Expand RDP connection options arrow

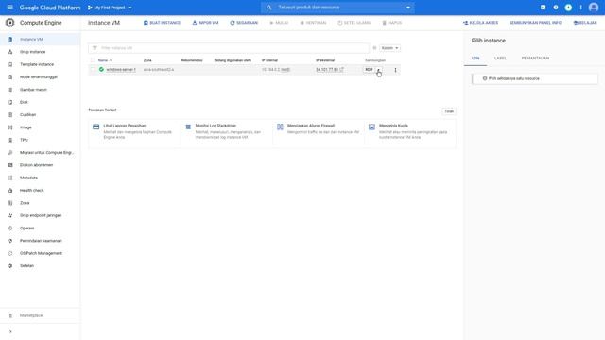pyautogui.click(x=379, y=70)
